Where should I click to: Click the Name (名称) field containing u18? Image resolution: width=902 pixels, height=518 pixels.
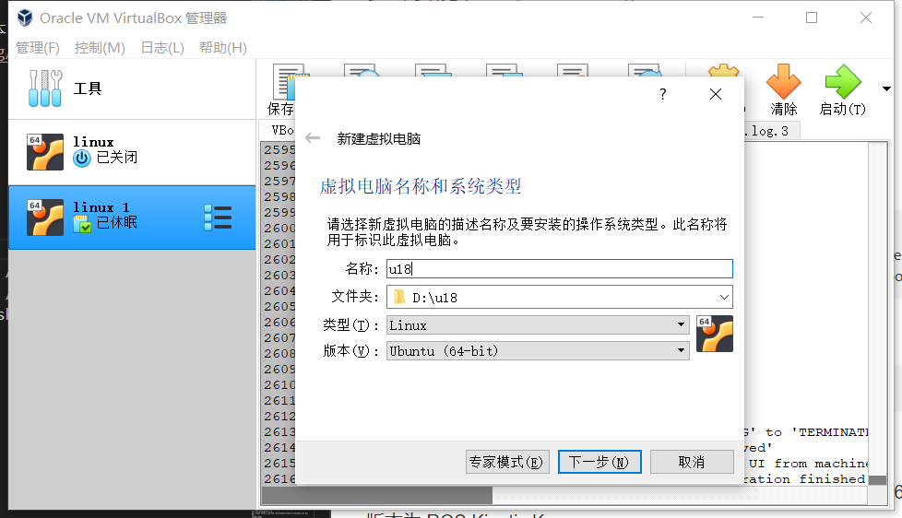(x=559, y=269)
